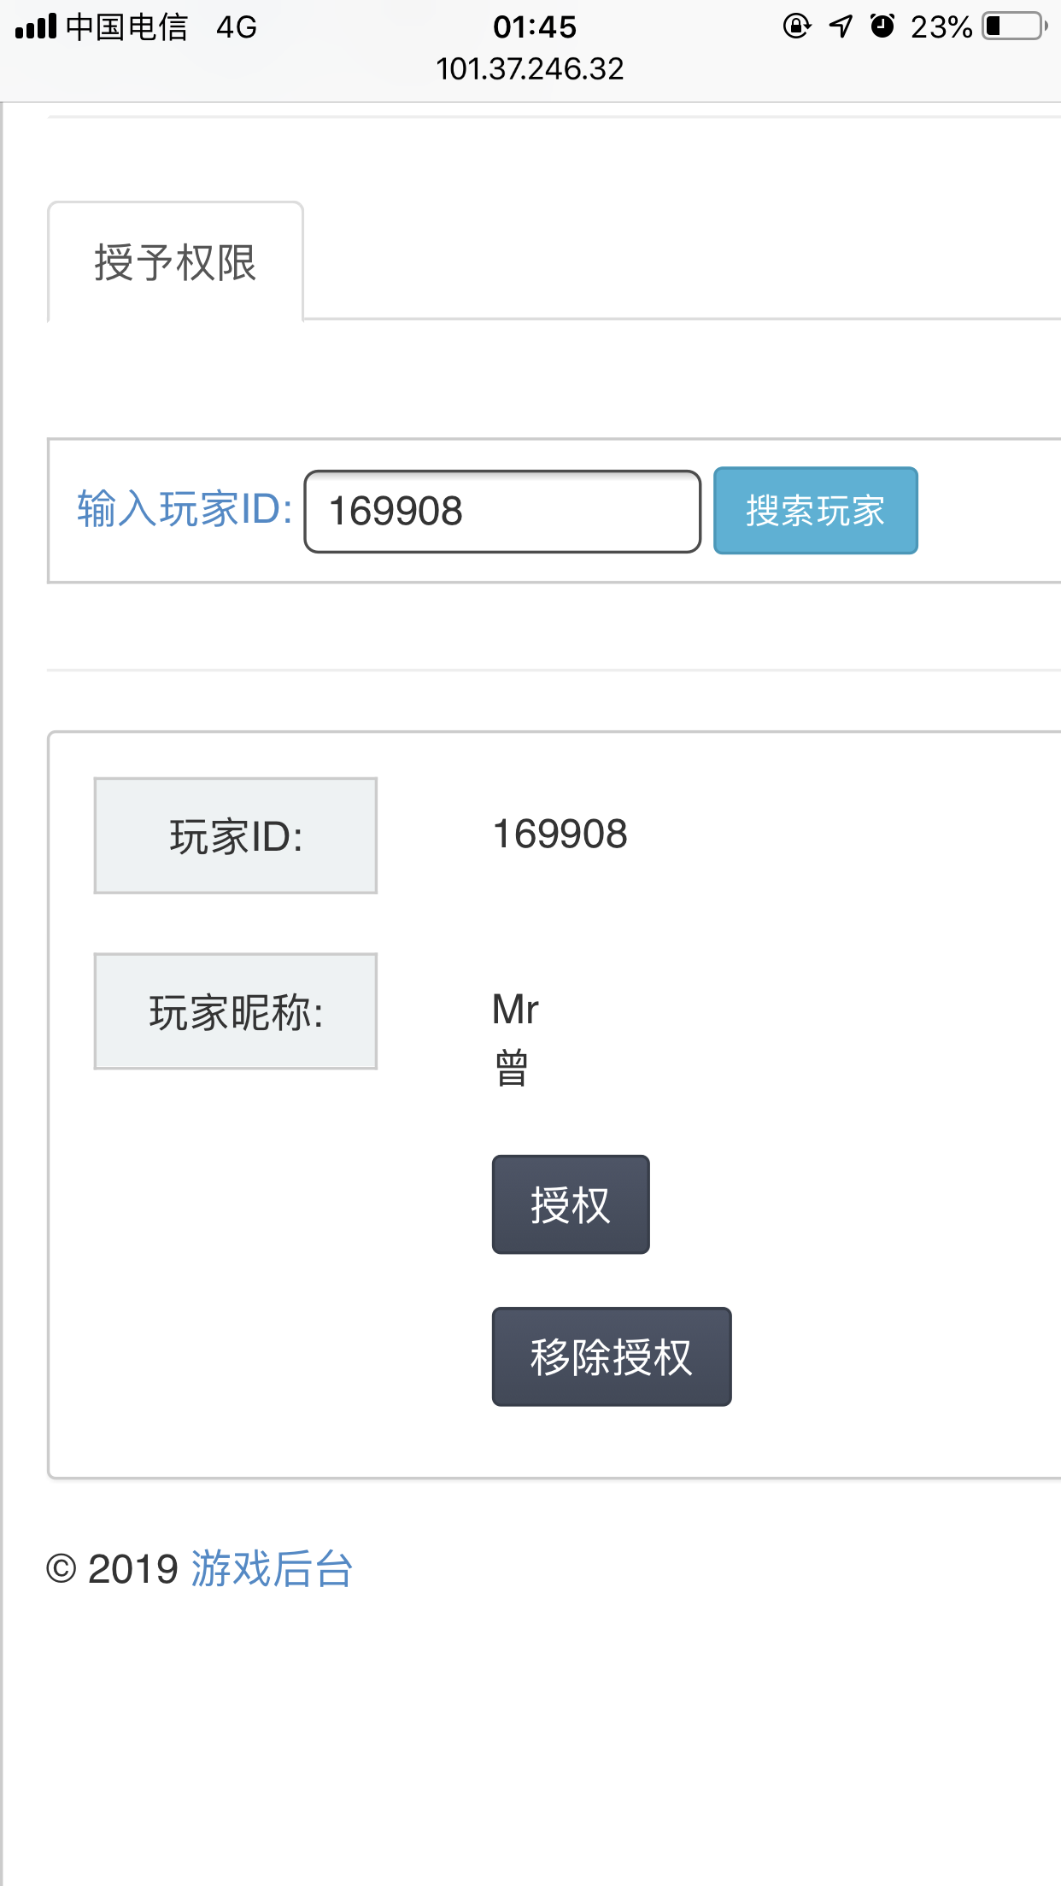Tap the 101.37.246.32 address bar
1061x1886 pixels.
tap(530, 68)
